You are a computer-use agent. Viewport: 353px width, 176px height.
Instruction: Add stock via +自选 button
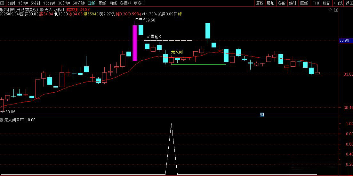click(x=338, y=3)
